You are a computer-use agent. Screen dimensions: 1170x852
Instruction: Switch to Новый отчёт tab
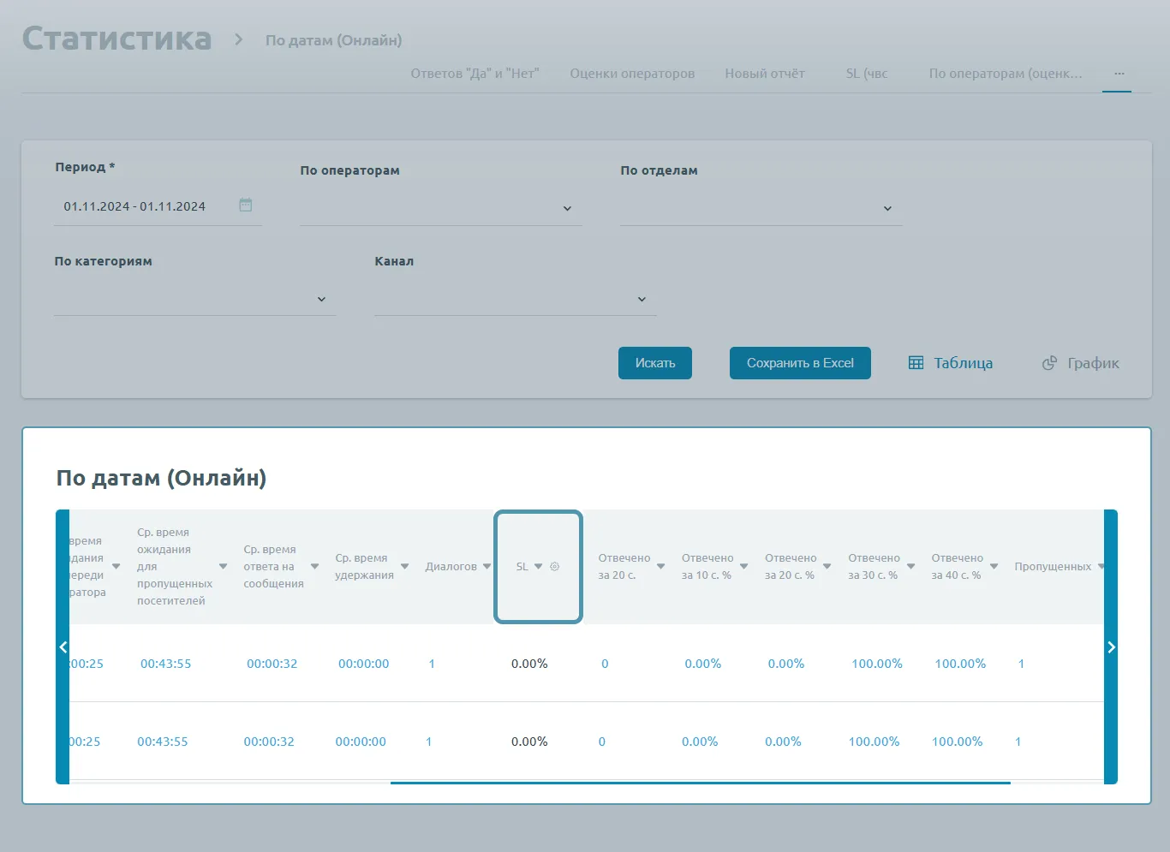[x=765, y=74]
